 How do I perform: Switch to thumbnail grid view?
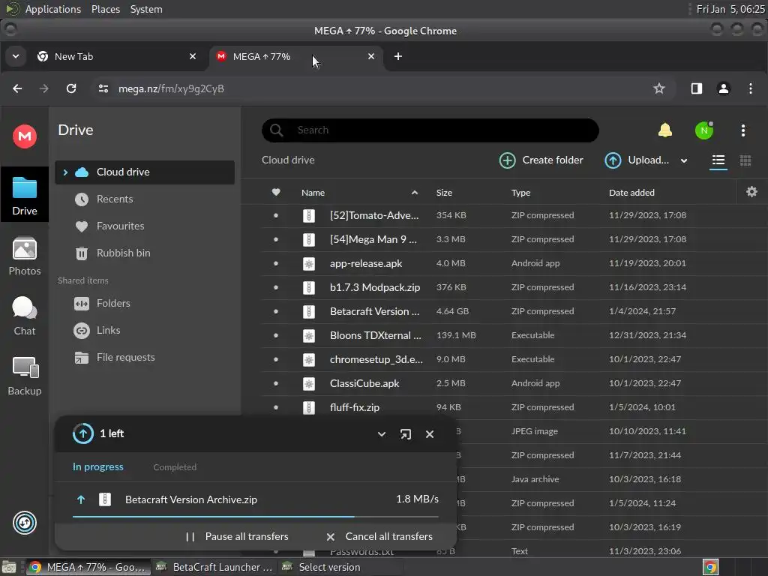745,160
